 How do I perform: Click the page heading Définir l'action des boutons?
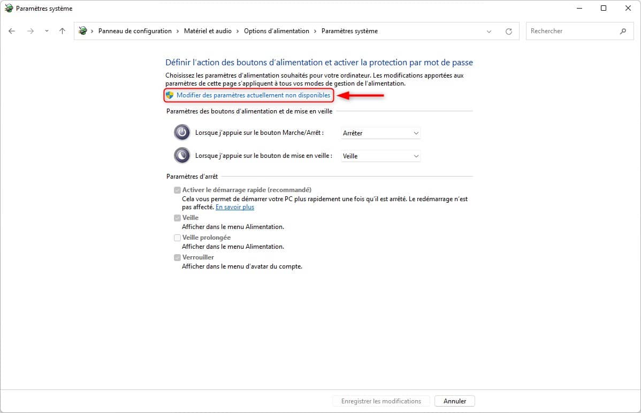click(x=319, y=63)
